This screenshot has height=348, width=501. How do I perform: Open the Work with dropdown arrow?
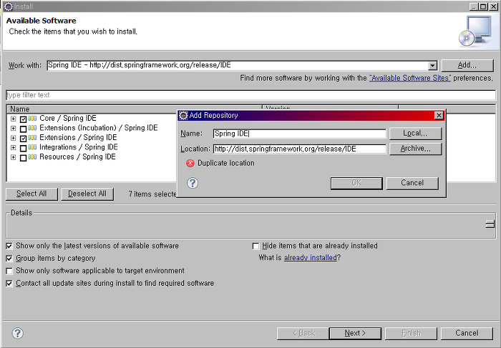(x=432, y=66)
